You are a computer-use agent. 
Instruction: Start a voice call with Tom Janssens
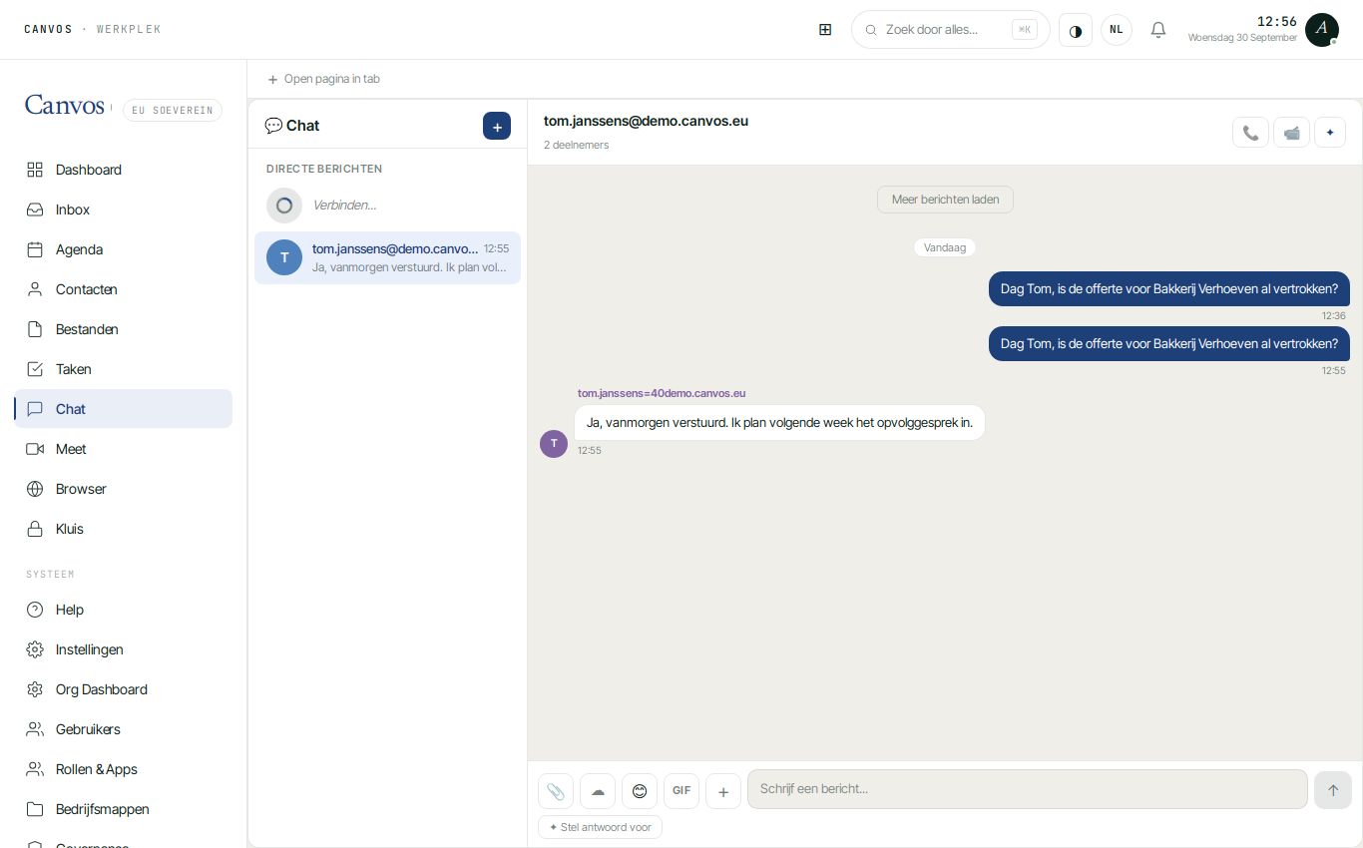pos(1250,133)
